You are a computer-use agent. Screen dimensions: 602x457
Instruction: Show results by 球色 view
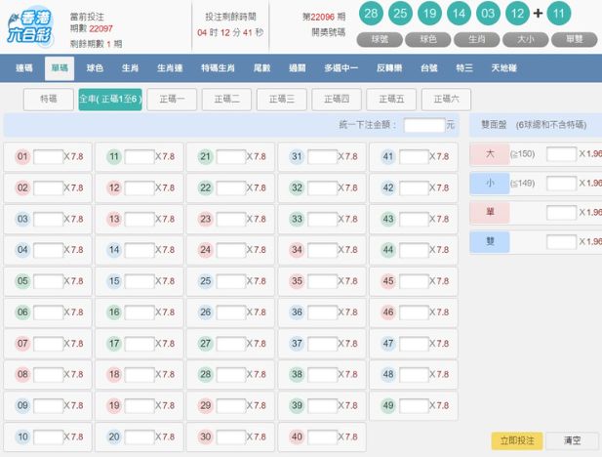[428, 39]
